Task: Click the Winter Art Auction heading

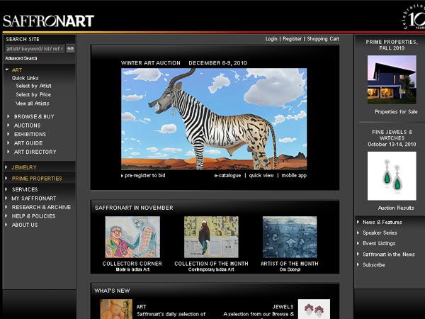Action: tap(151, 63)
